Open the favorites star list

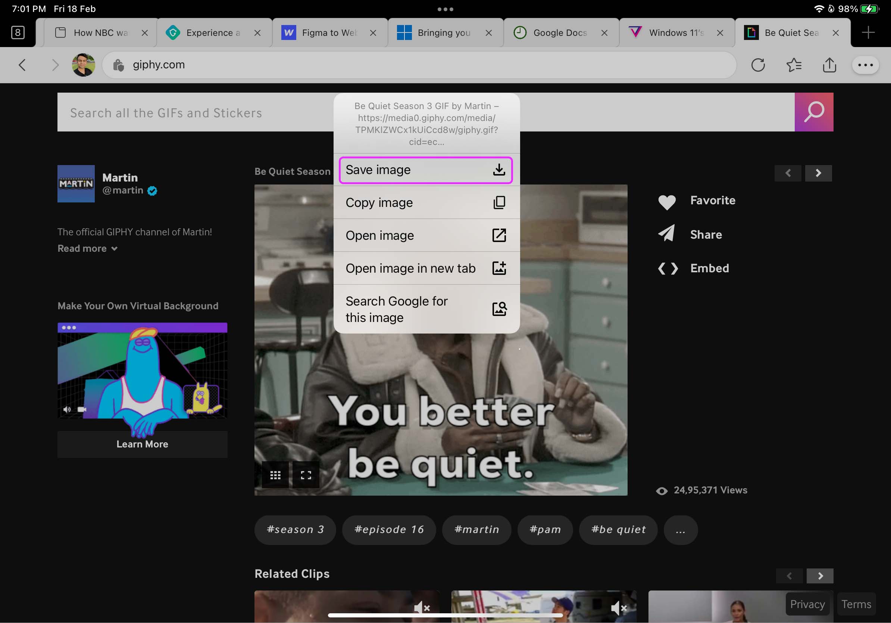pos(794,65)
